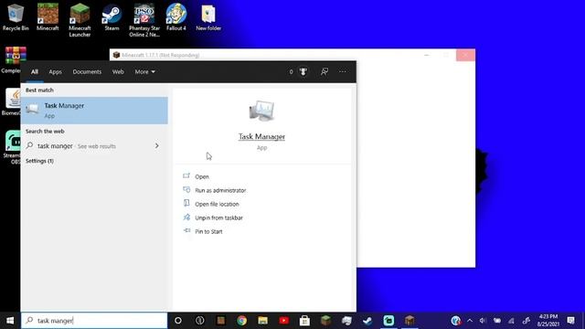Open the notification Action Center
The height and width of the screenshot is (329, 585).
point(570,321)
